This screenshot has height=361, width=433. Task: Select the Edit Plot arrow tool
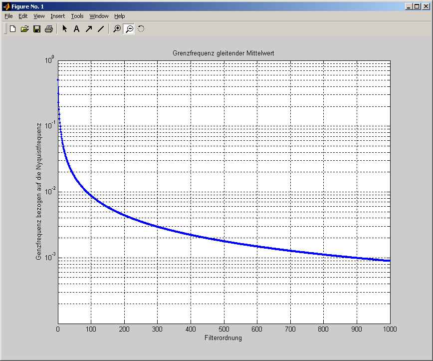65,29
